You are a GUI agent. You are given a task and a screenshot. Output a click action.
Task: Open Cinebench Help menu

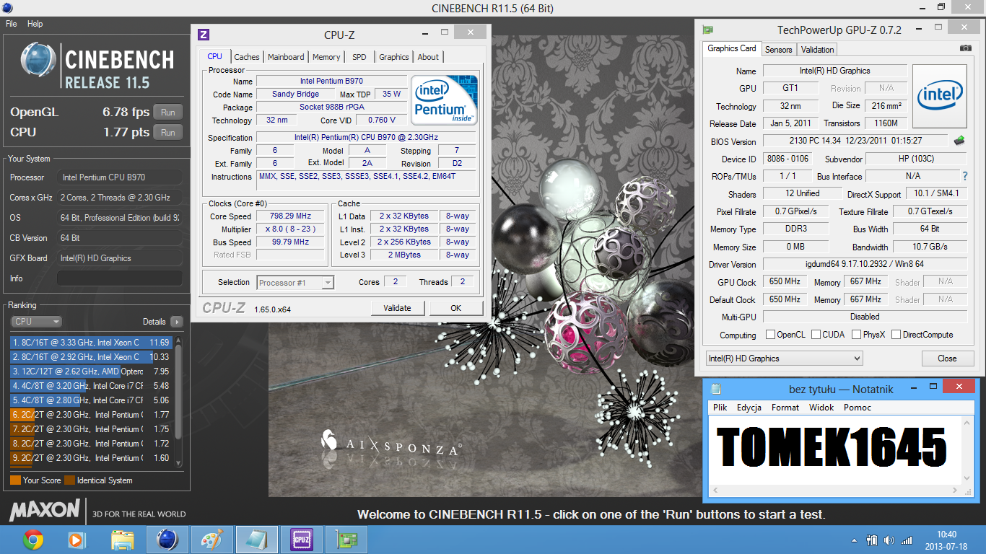(x=35, y=24)
